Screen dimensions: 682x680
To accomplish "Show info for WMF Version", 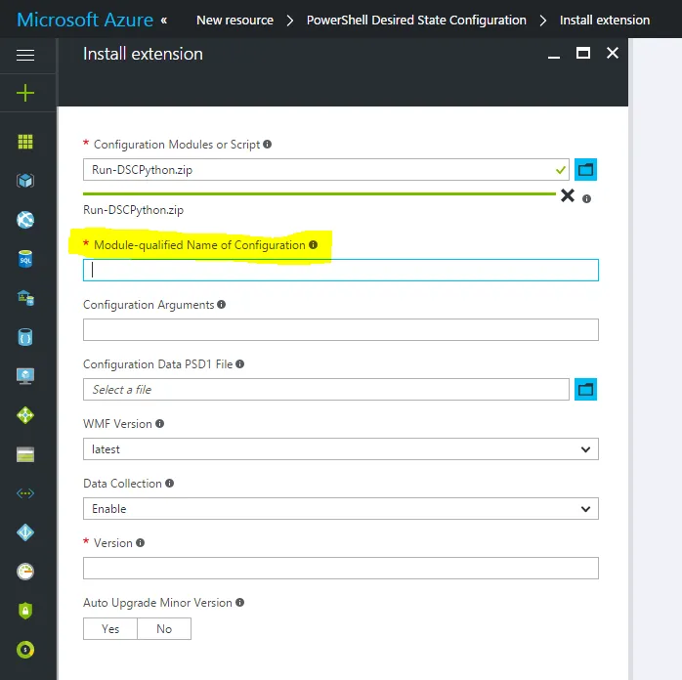I will [x=159, y=423].
